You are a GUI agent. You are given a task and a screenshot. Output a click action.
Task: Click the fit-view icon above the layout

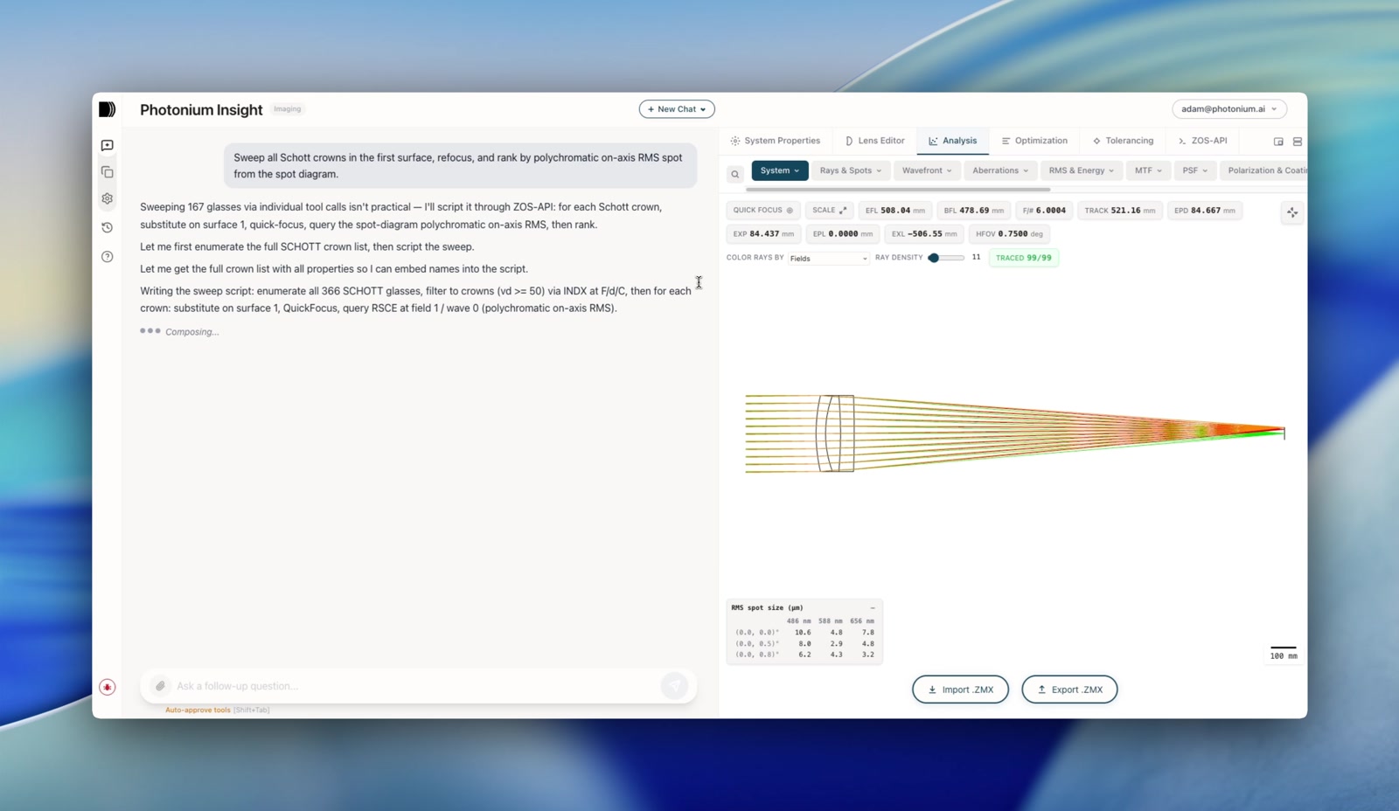pos(1292,212)
